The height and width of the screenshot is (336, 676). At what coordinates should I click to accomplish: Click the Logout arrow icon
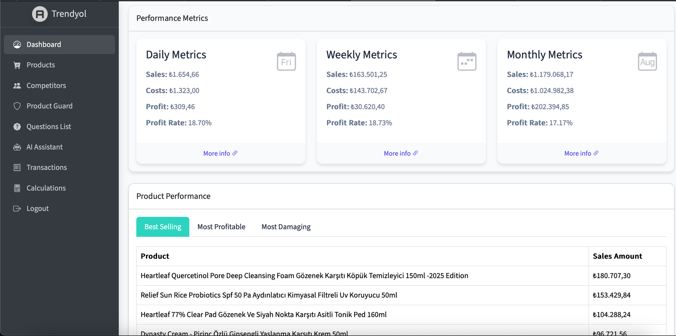[17, 209]
